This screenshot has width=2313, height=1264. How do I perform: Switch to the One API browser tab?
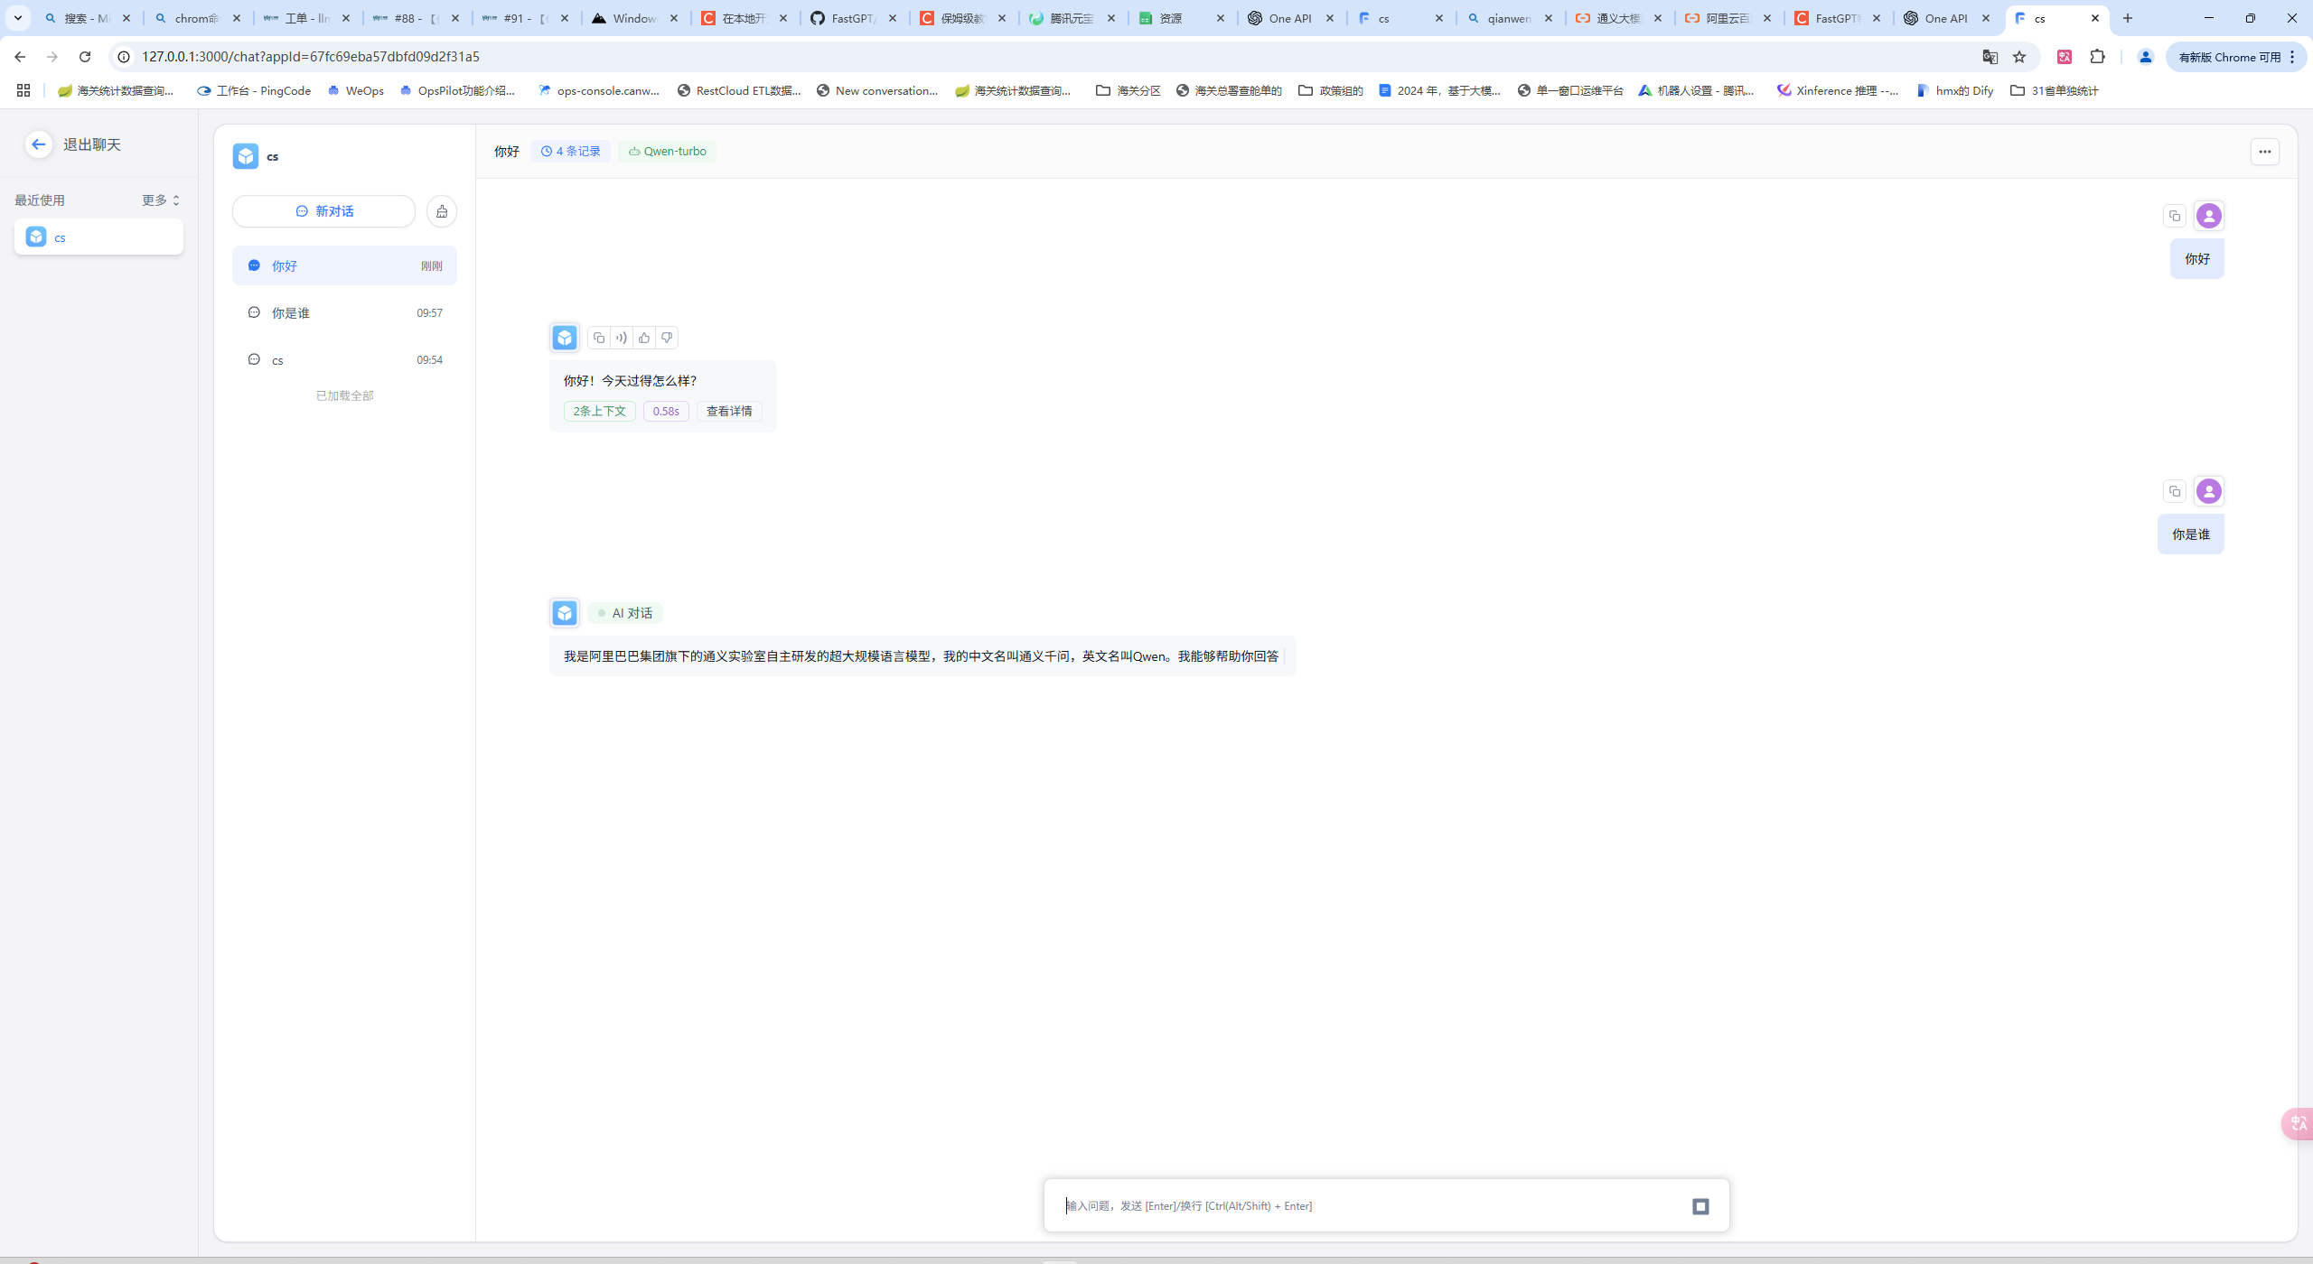coord(1289,18)
